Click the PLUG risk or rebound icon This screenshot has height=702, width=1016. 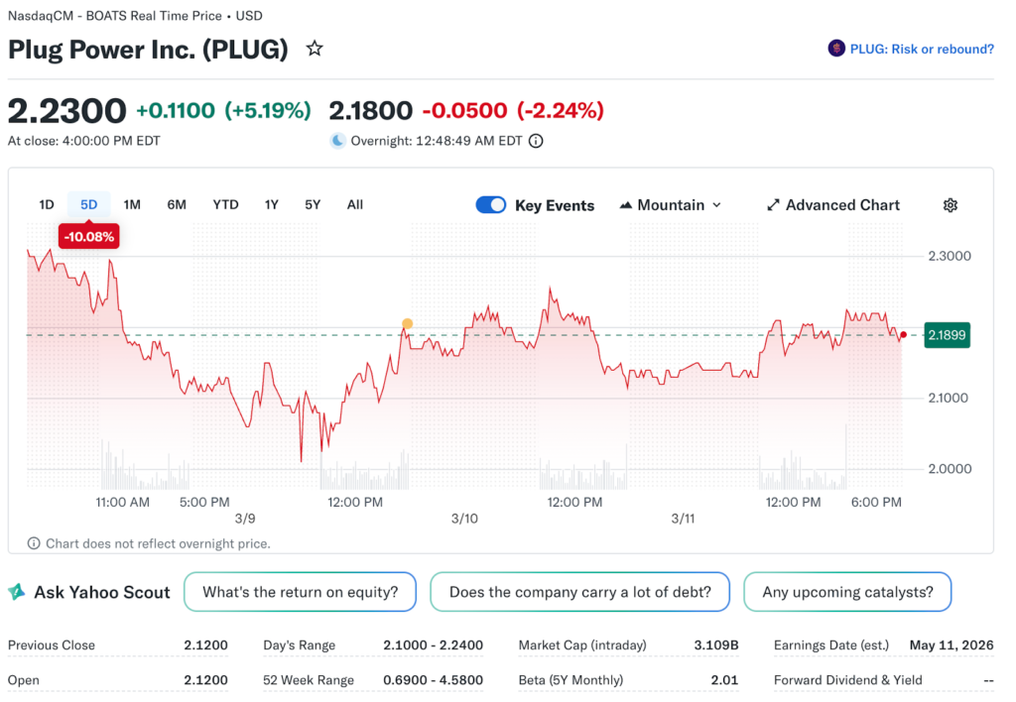pyautogui.click(x=836, y=49)
